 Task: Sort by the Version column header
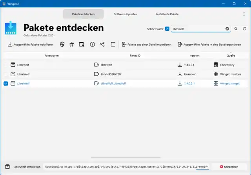pos(195,55)
